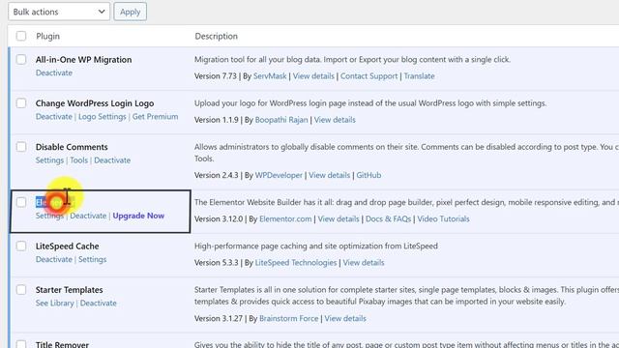Image resolution: width=619 pixels, height=348 pixels.
Task: Click Elementor Upgrade Now link
Action: pyautogui.click(x=138, y=216)
